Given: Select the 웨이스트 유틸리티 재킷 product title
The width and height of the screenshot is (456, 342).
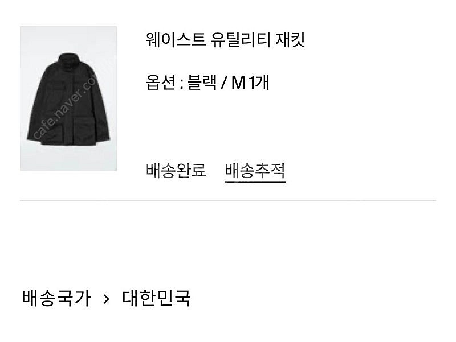Looking at the screenshot, I should [225, 40].
